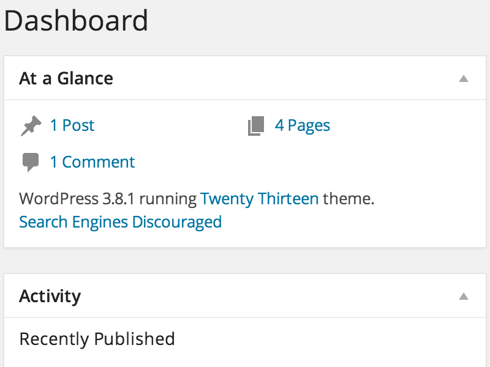The image size is (490, 367).
Task: Click the Dashboard page heading
Action: [77, 21]
